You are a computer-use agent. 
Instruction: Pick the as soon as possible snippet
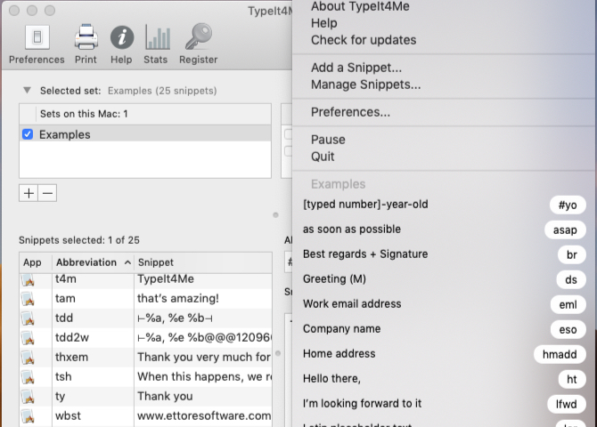pyautogui.click(x=444, y=230)
